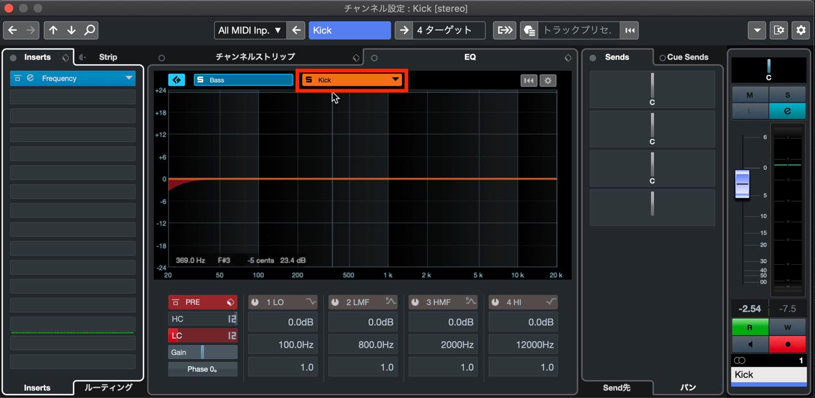The image size is (815, 398).
Task: Change filter type icon of 1 LO band
Action: (311, 302)
